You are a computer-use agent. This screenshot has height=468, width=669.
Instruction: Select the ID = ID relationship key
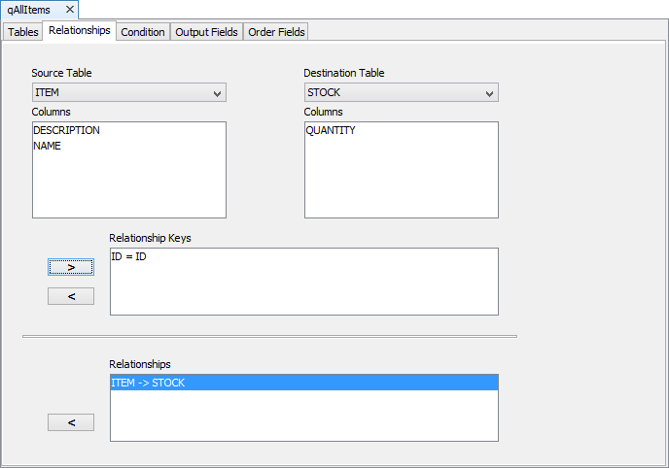point(128,256)
